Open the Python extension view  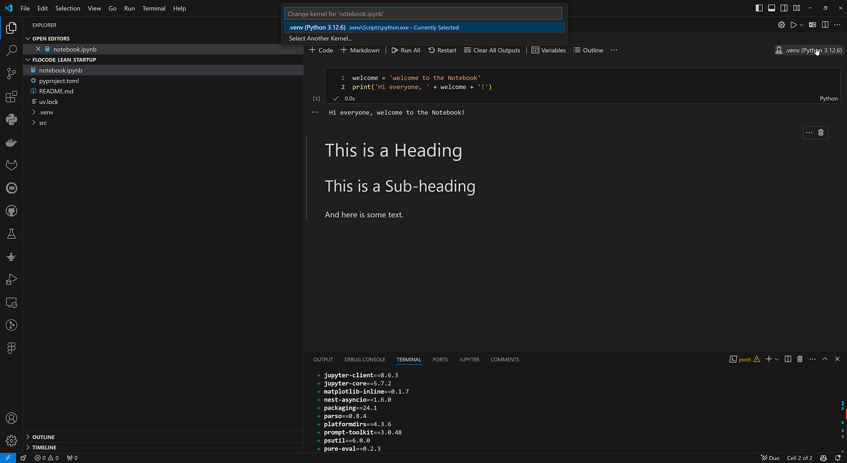click(11, 120)
